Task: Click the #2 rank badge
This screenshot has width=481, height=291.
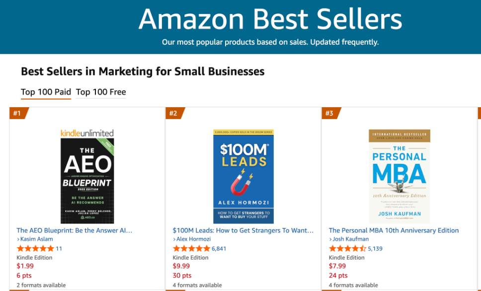Action: (173, 113)
